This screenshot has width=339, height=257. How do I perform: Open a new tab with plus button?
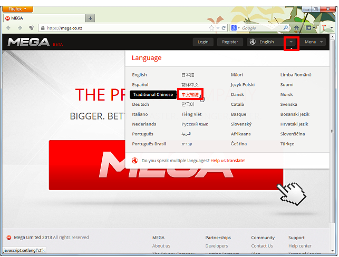click(90, 18)
